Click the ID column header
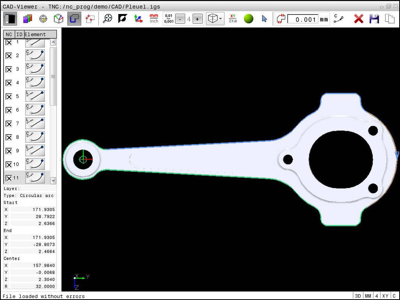The height and width of the screenshot is (300, 400). (20, 34)
